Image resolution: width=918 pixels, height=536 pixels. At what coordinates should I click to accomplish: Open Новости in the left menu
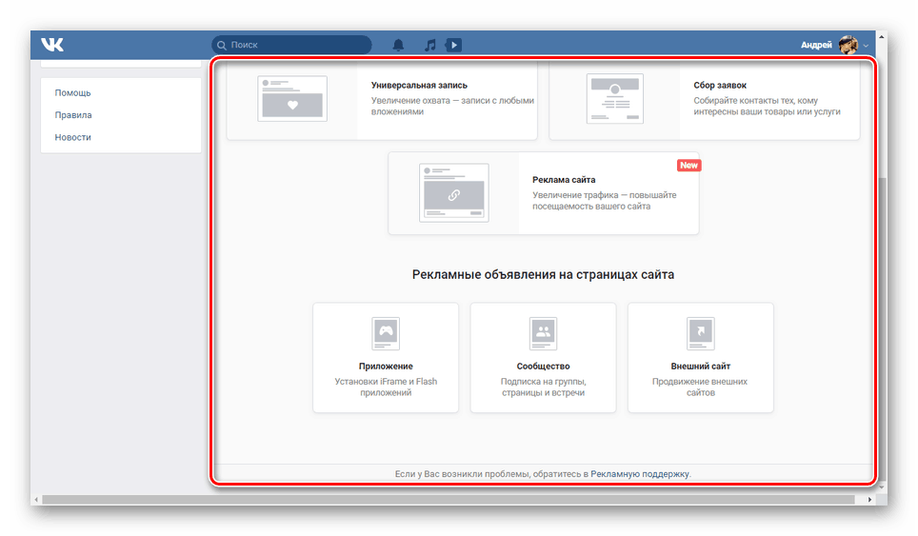(72, 137)
